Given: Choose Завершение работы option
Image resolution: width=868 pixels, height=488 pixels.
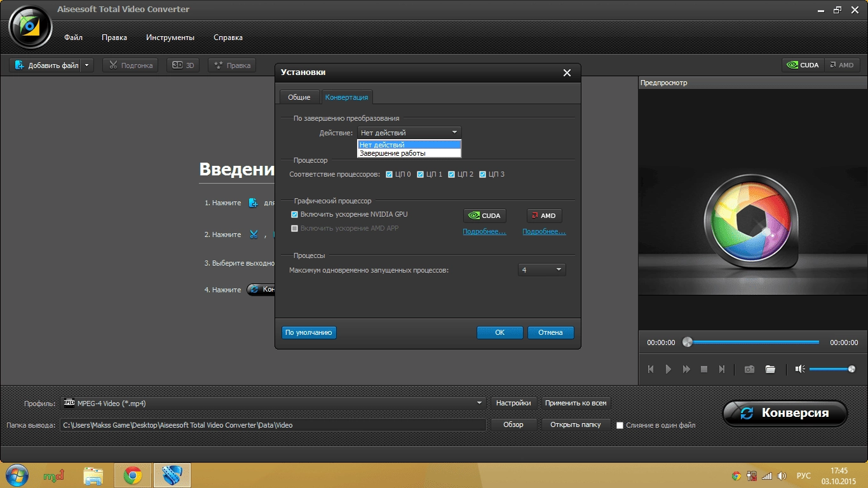Looking at the screenshot, I should 409,153.
